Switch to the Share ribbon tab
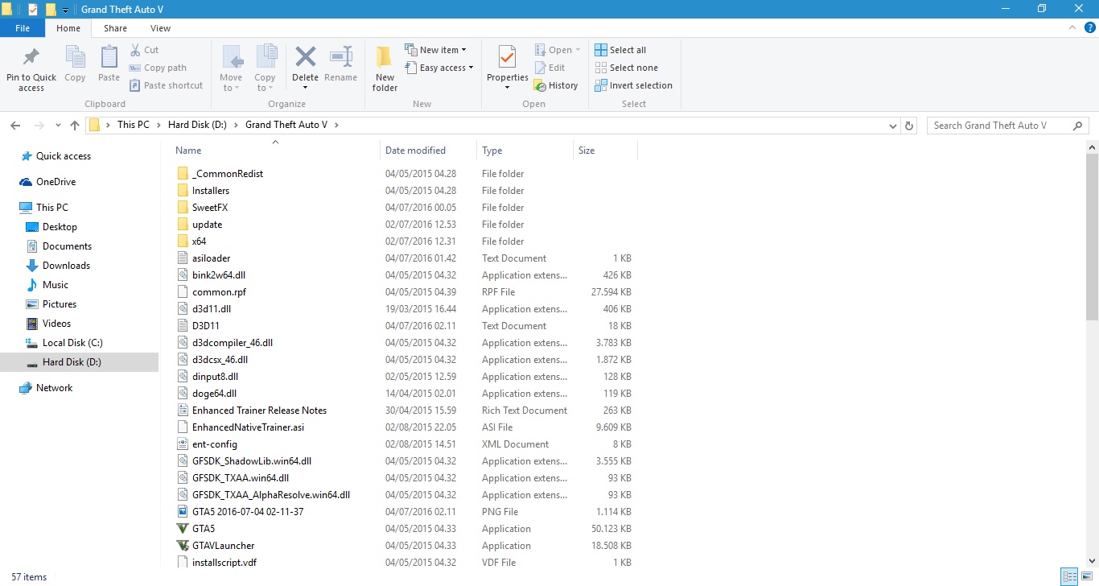The image size is (1099, 586). [x=115, y=28]
